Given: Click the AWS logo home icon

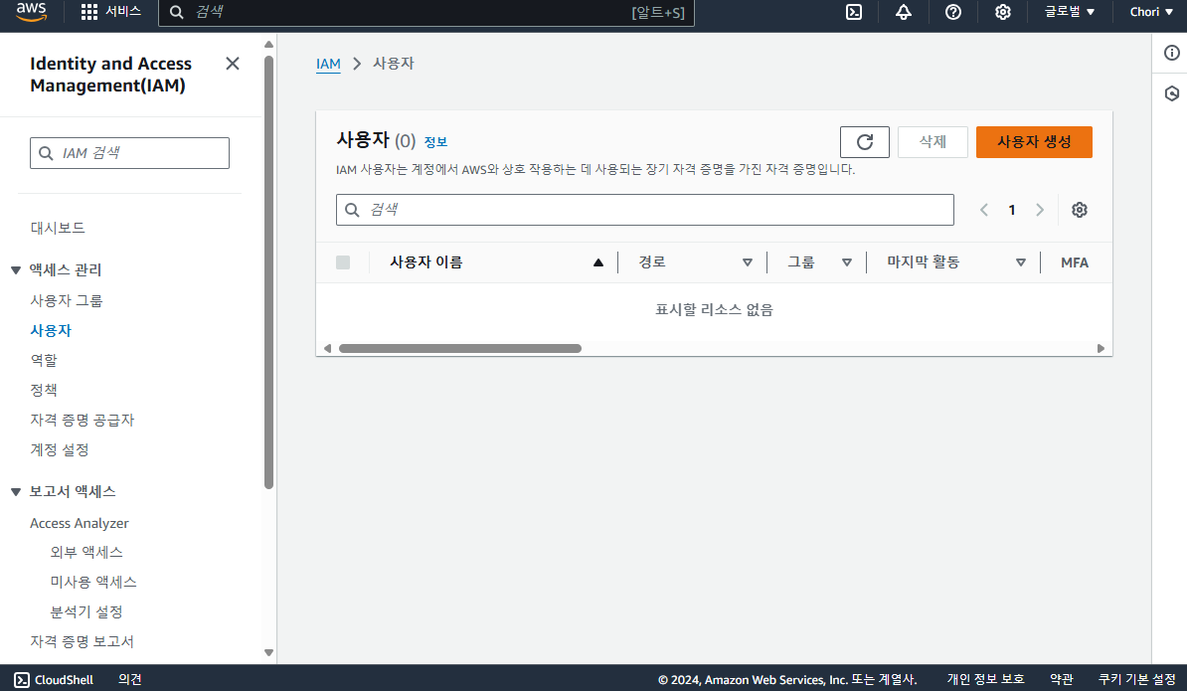Looking at the screenshot, I should 31,11.
